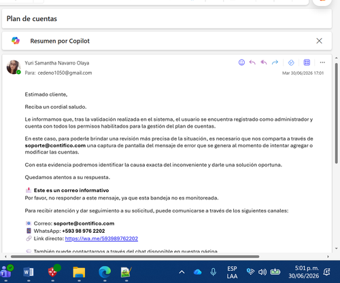Select the pink inbox emoji before Este es un correo
340x283 pixels.
29,190
